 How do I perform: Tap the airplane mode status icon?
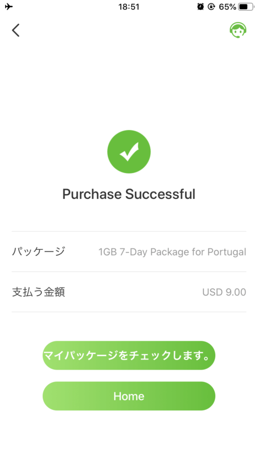click(9, 6)
